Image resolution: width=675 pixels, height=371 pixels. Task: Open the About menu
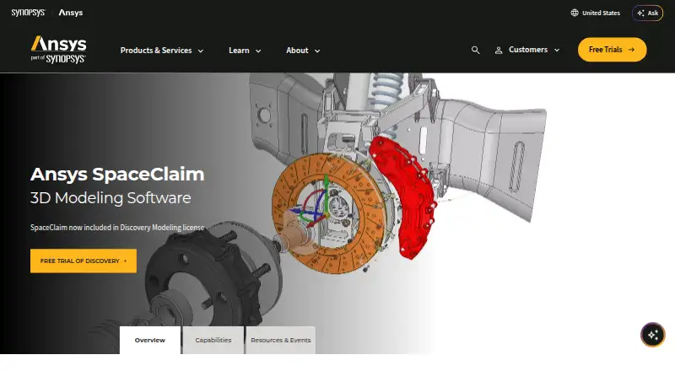tap(297, 51)
